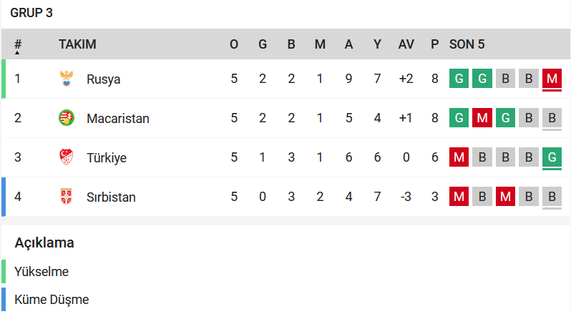Open Sırbistan's first red M badge
Screen dimensions: 571x314
pyautogui.click(x=459, y=197)
